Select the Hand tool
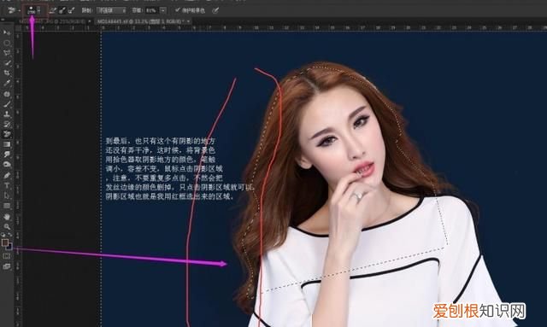 (7, 217)
